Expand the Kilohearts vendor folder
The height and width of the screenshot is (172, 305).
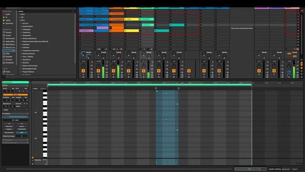pyautogui.click(x=21, y=60)
